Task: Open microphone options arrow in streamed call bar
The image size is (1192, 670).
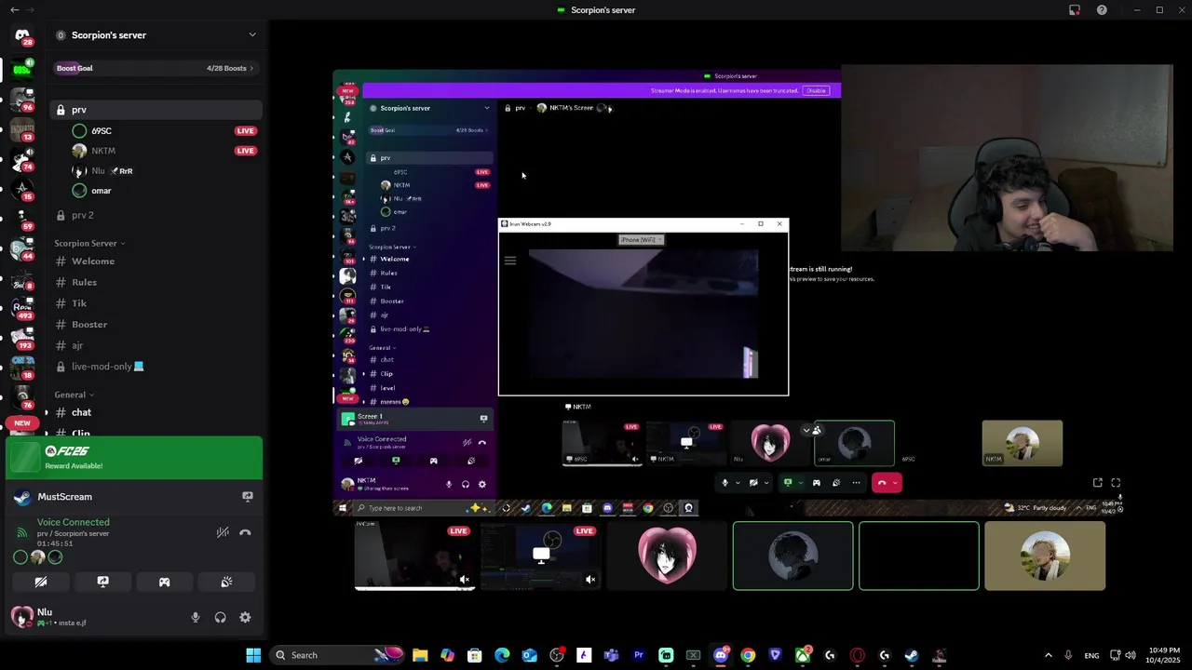Action: [x=738, y=483]
